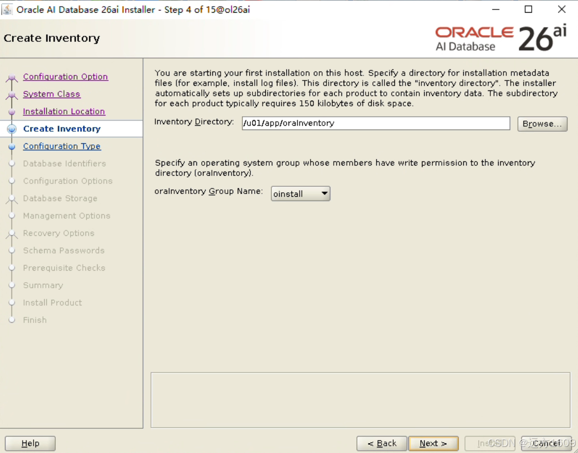Click the System Class step marker icon
The height and width of the screenshot is (453, 578).
tap(12, 94)
